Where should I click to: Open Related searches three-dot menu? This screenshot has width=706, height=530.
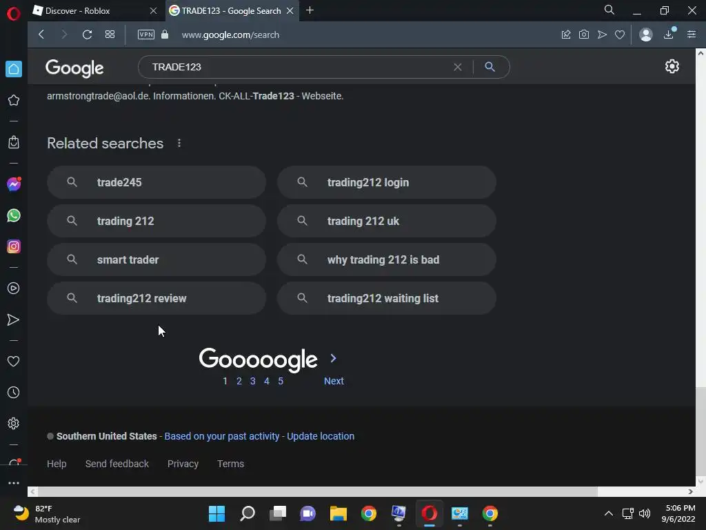coord(179,143)
